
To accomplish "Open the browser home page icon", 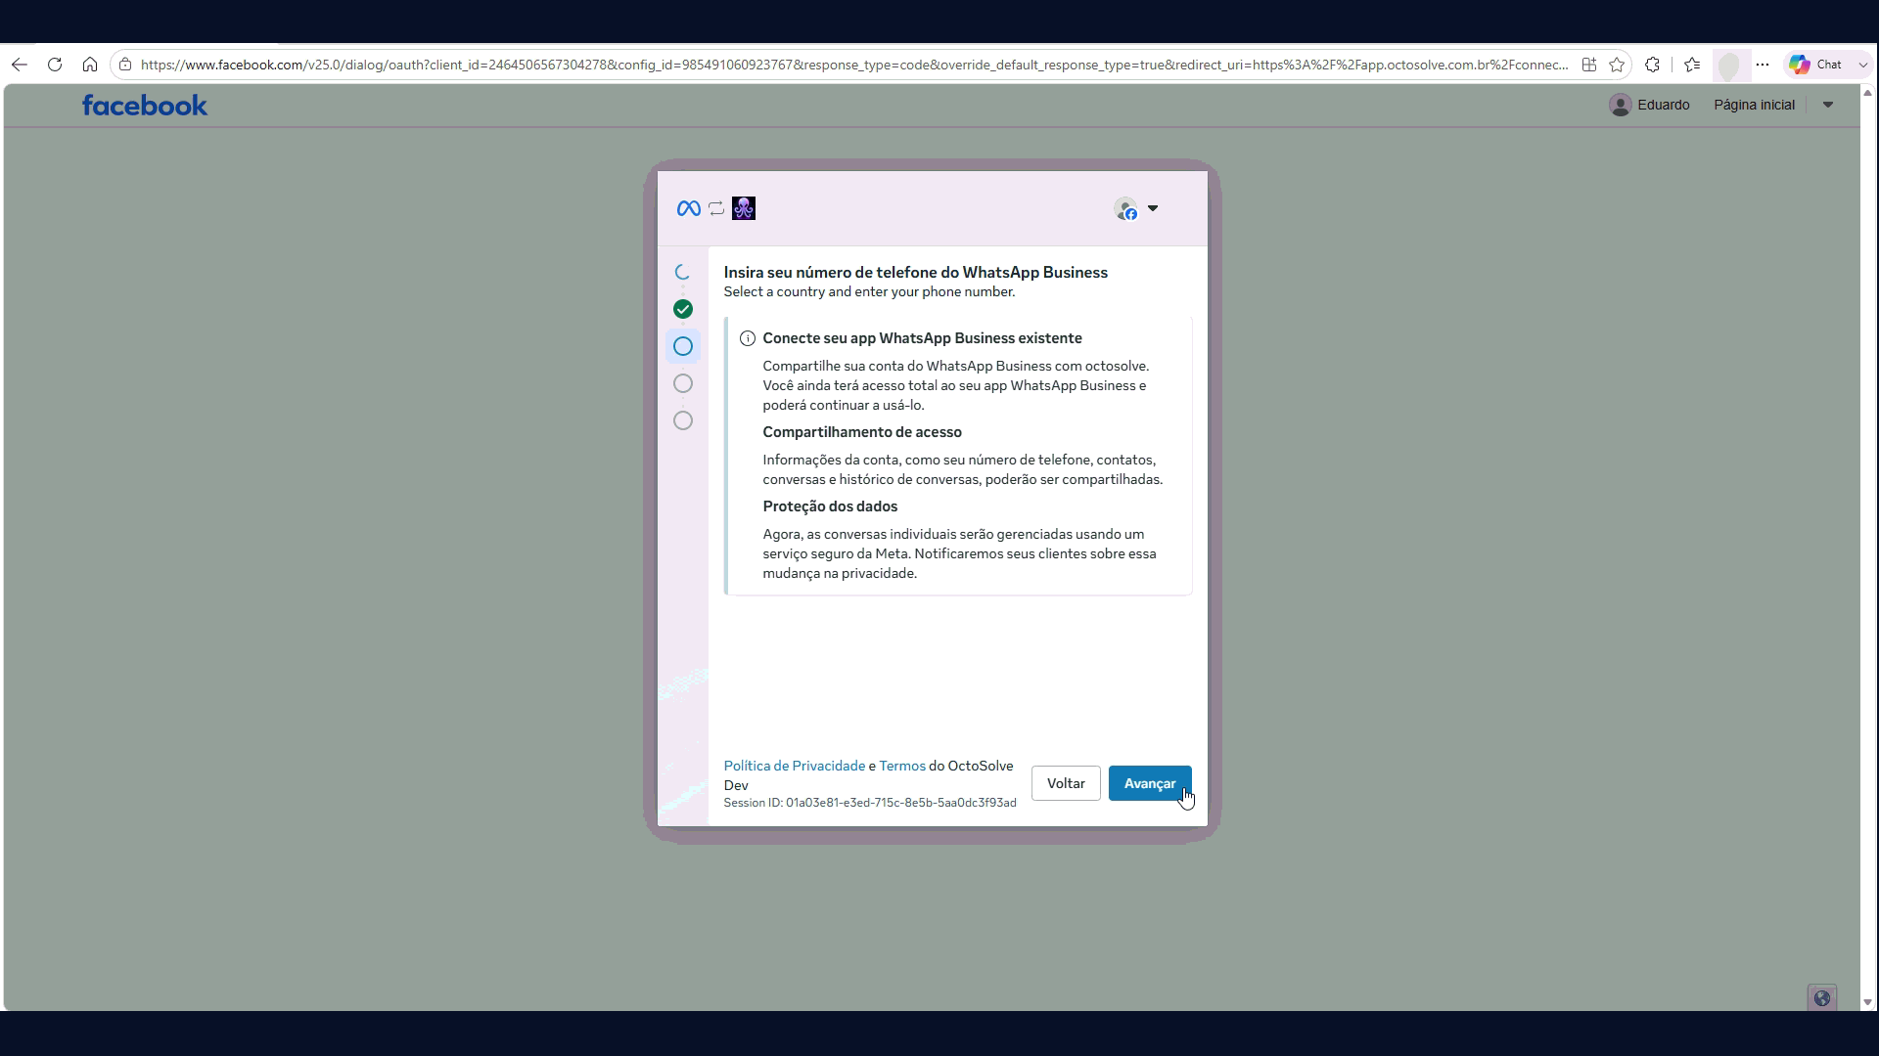I will 90,65.
